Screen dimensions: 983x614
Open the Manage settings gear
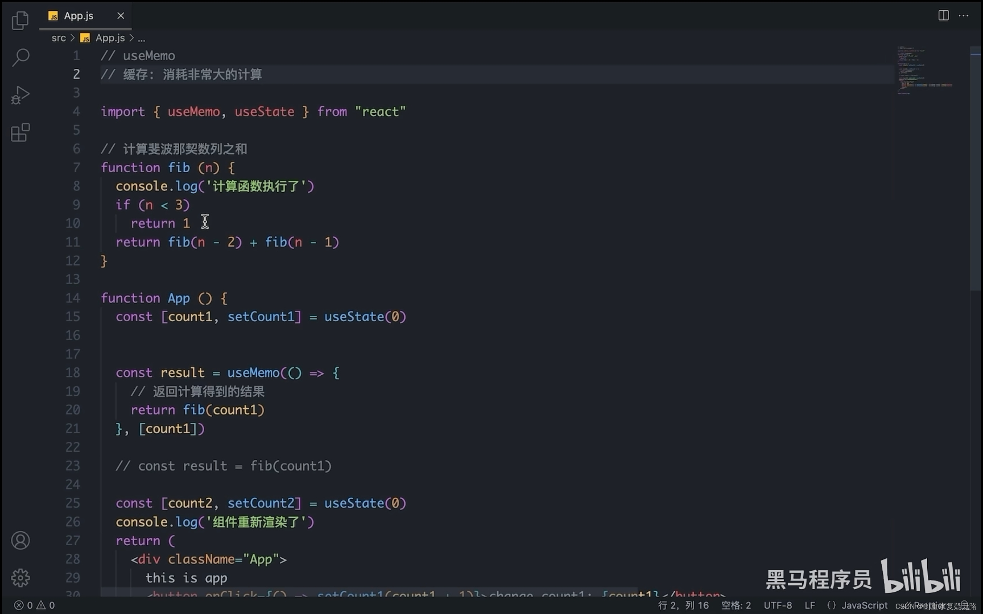tap(20, 578)
